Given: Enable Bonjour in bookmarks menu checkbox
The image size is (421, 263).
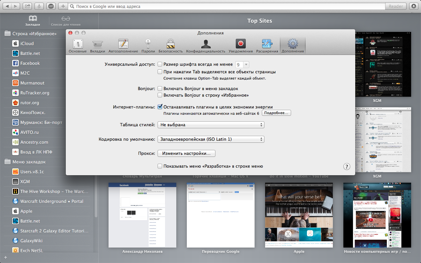Looking at the screenshot, I should click(160, 88).
